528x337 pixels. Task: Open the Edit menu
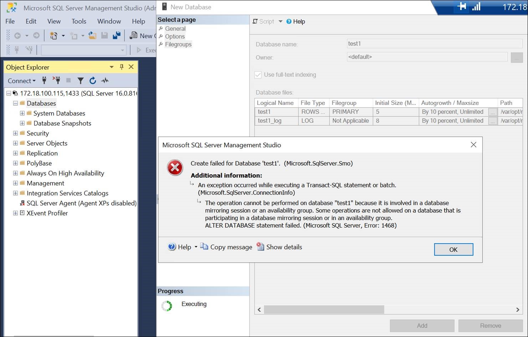[31, 21]
